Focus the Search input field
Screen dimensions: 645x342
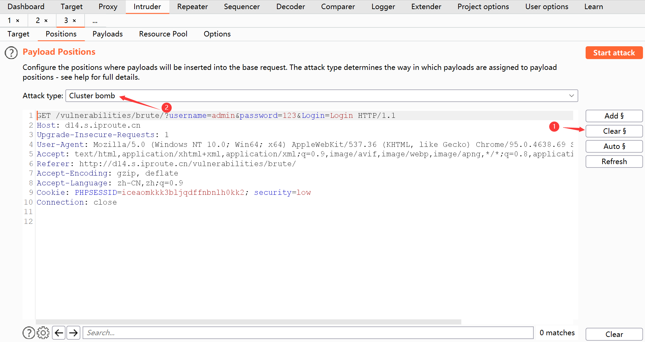[x=308, y=333]
